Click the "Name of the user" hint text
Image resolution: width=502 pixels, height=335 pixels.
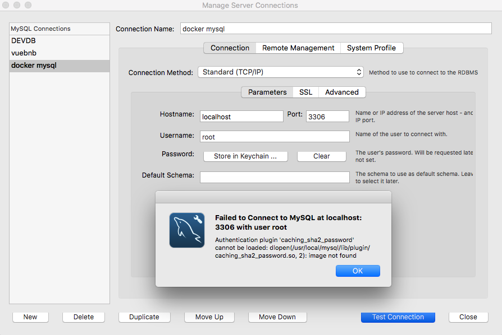[401, 134]
